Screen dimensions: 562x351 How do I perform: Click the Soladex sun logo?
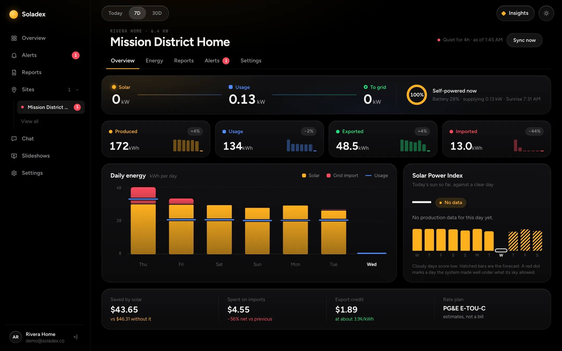click(14, 14)
